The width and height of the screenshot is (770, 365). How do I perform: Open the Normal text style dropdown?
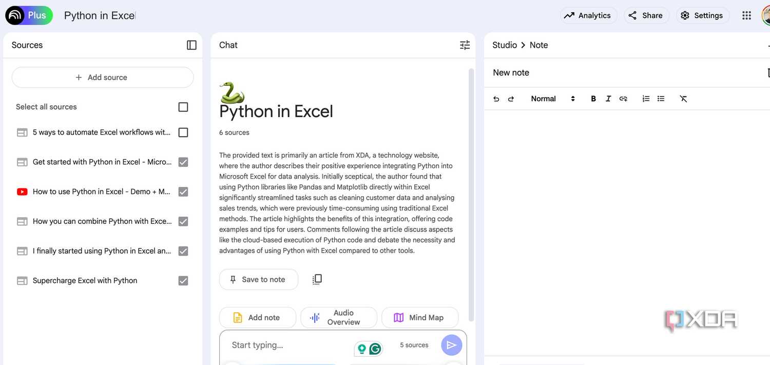coord(553,99)
